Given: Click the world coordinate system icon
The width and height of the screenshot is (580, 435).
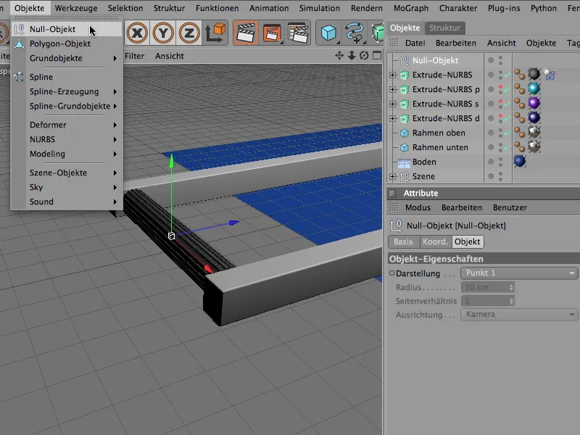Looking at the screenshot, I should (x=215, y=33).
